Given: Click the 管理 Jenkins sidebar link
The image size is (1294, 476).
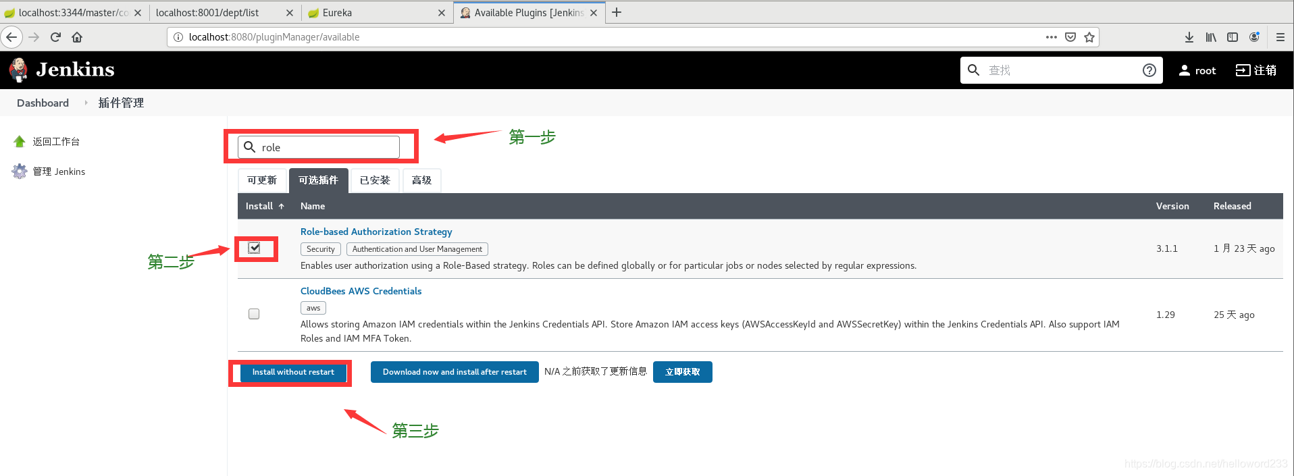Looking at the screenshot, I should (x=59, y=171).
